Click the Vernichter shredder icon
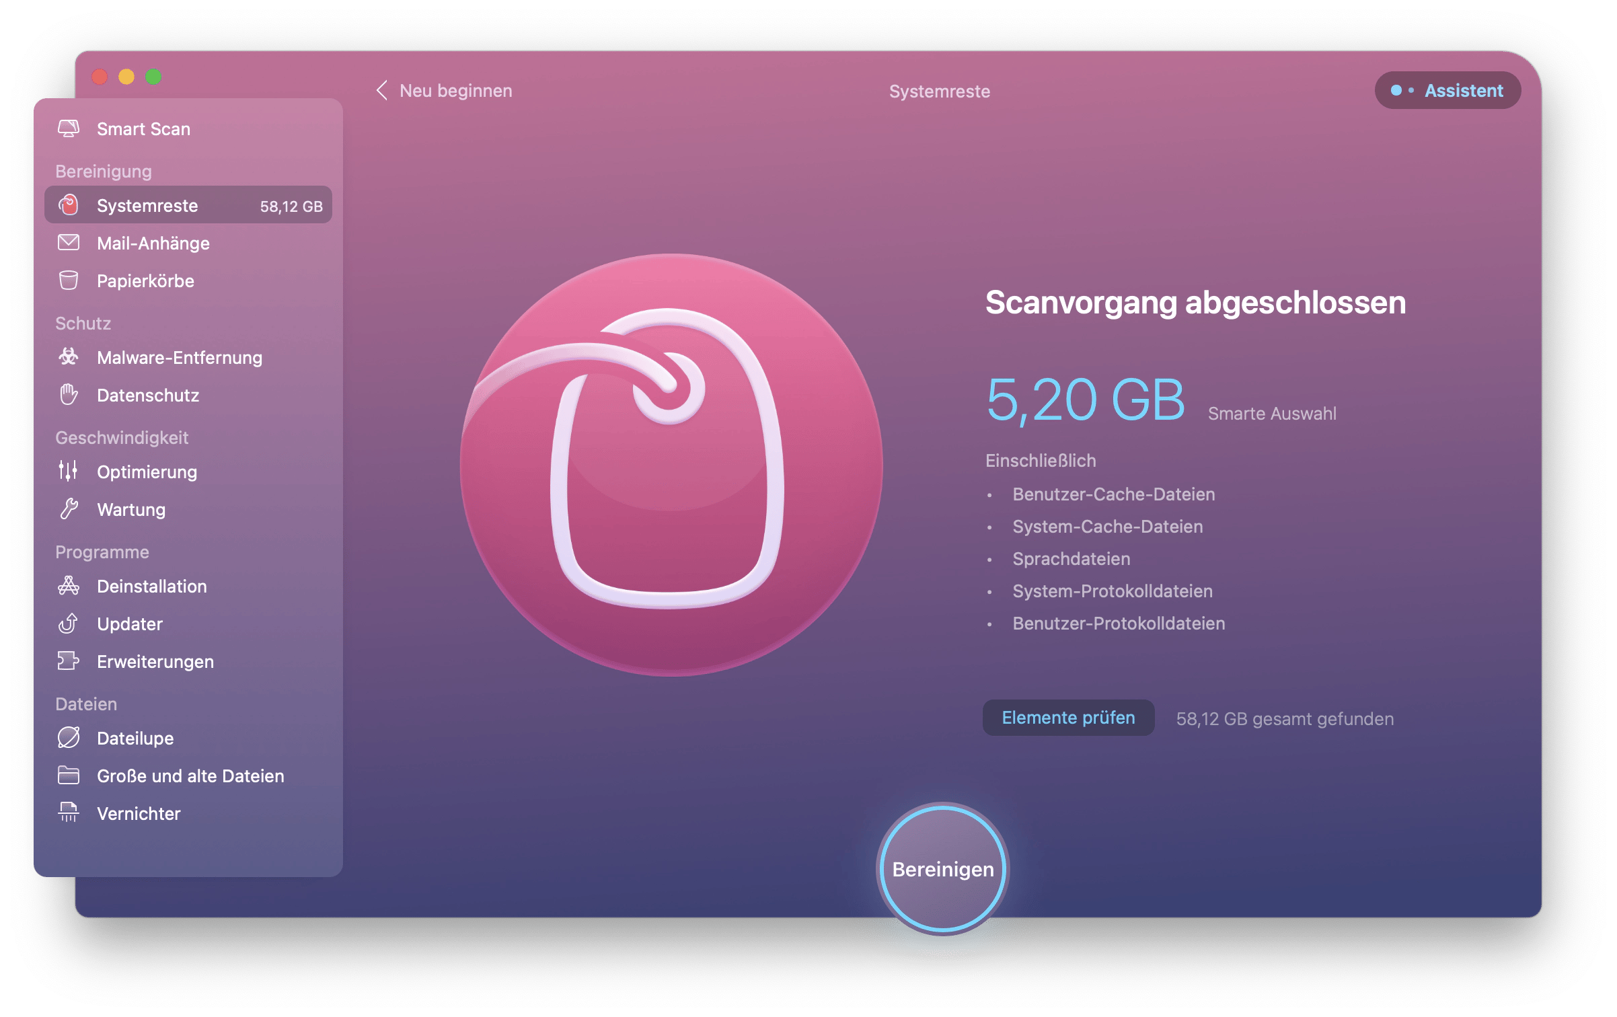This screenshot has width=1617, height=1017. [69, 813]
